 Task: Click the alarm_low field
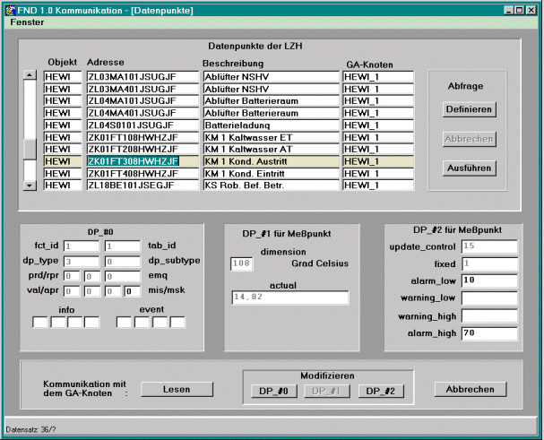click(x=489, y=280)
